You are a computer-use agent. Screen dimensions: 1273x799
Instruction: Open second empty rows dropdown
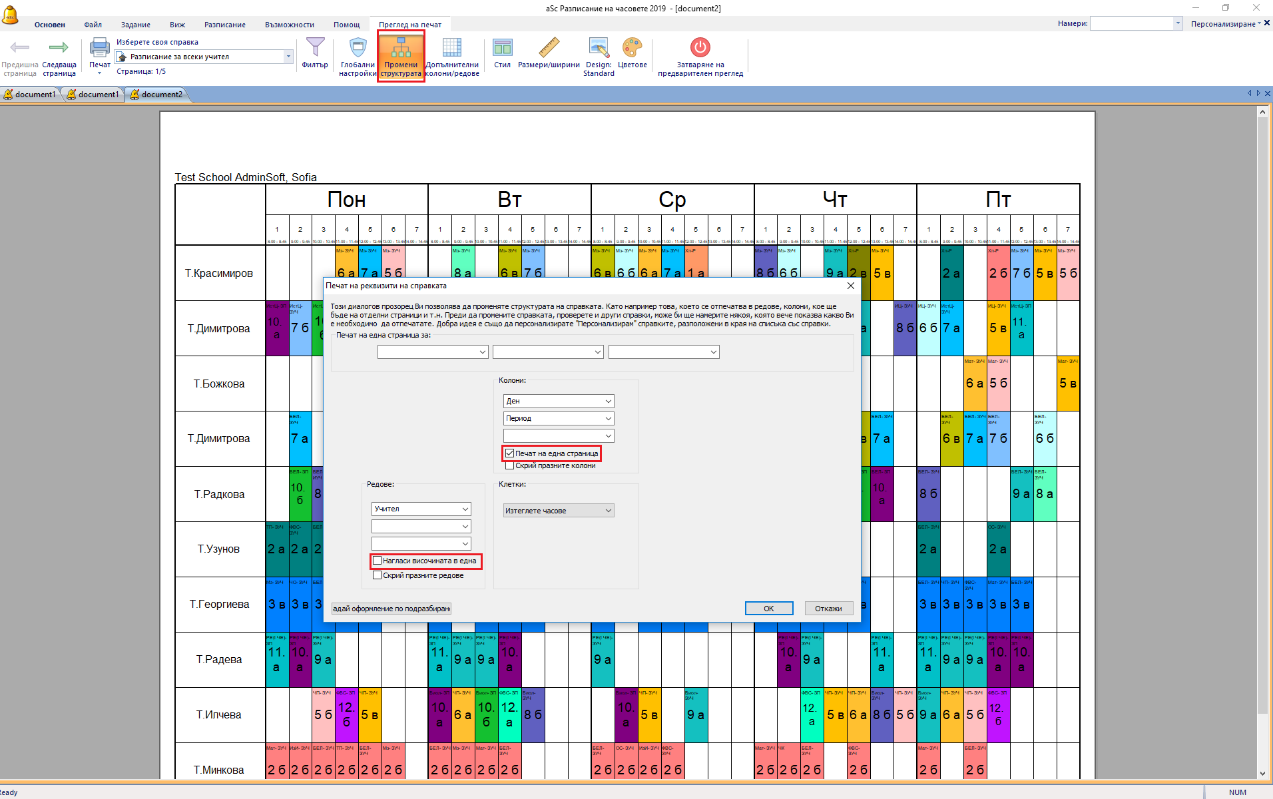tap(421, 526)
